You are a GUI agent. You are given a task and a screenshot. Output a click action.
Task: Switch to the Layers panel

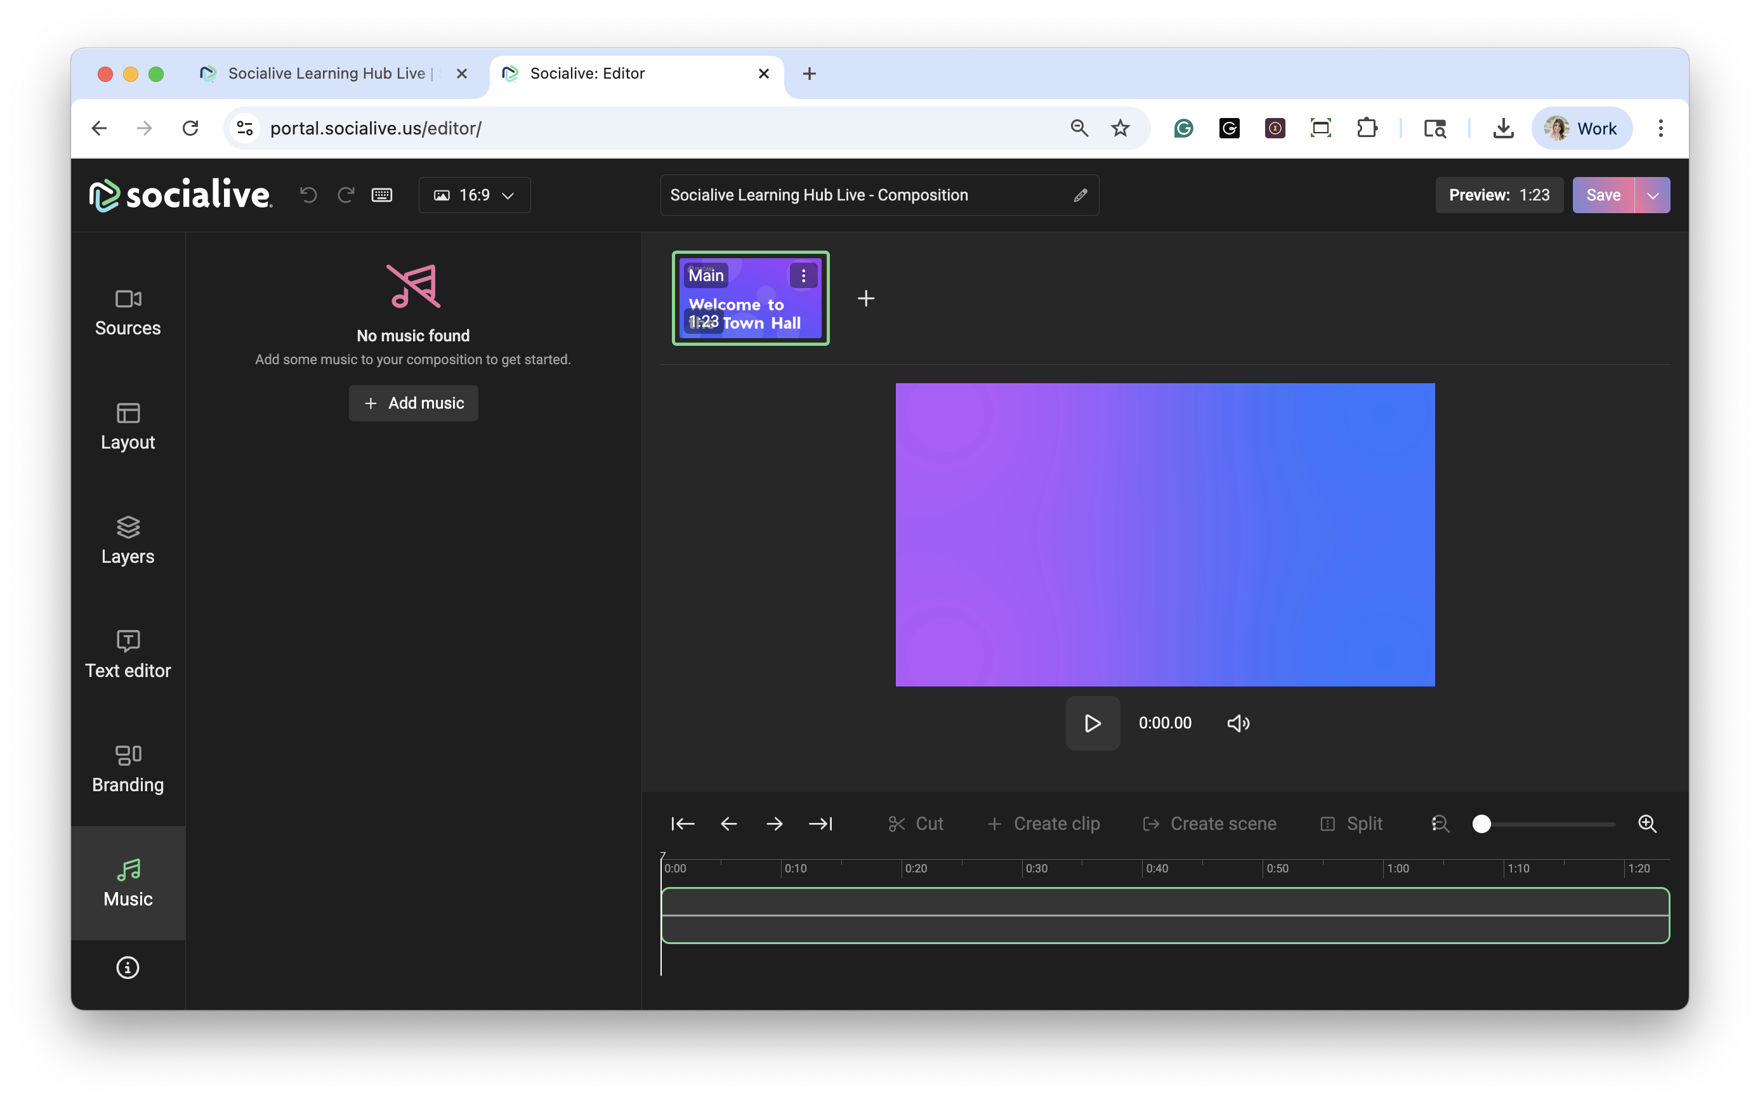point(128,541)
